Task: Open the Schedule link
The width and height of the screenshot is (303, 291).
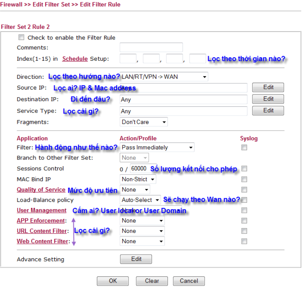Action: [75, 58]
